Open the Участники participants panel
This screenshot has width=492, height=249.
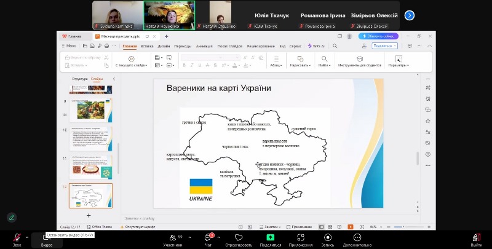pyautogui.click(x=172, y=238)
